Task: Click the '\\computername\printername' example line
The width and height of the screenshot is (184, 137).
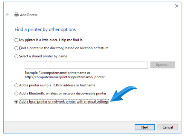Action: point(57,73)
